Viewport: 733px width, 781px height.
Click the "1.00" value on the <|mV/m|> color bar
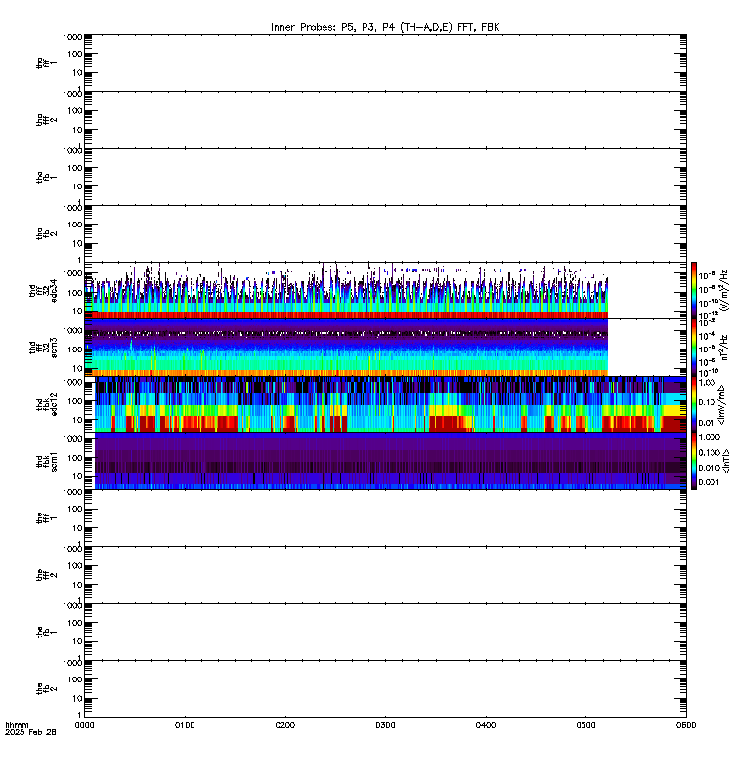707,383
